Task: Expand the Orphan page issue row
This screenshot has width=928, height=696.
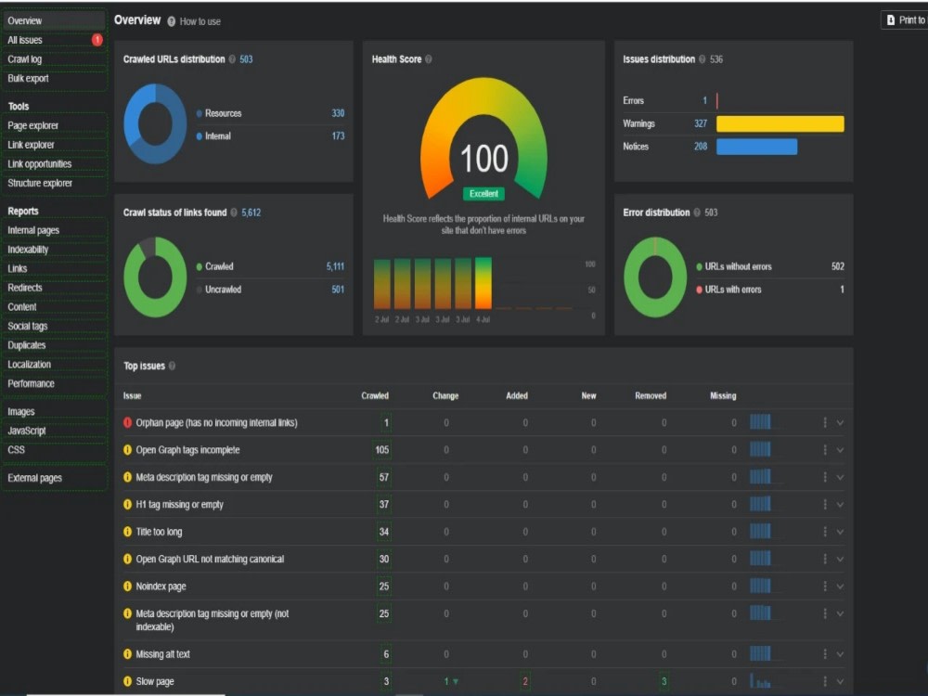Action: coord(840,422)
